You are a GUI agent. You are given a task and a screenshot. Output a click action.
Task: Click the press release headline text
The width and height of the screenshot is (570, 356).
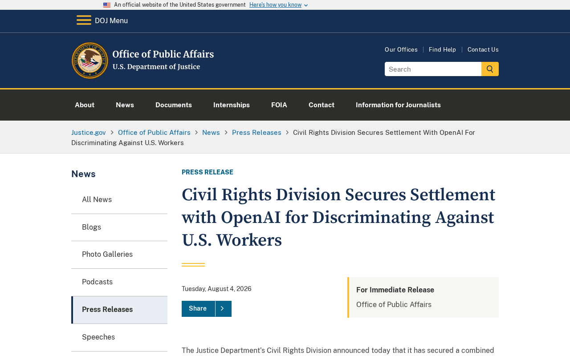[338, 218]
